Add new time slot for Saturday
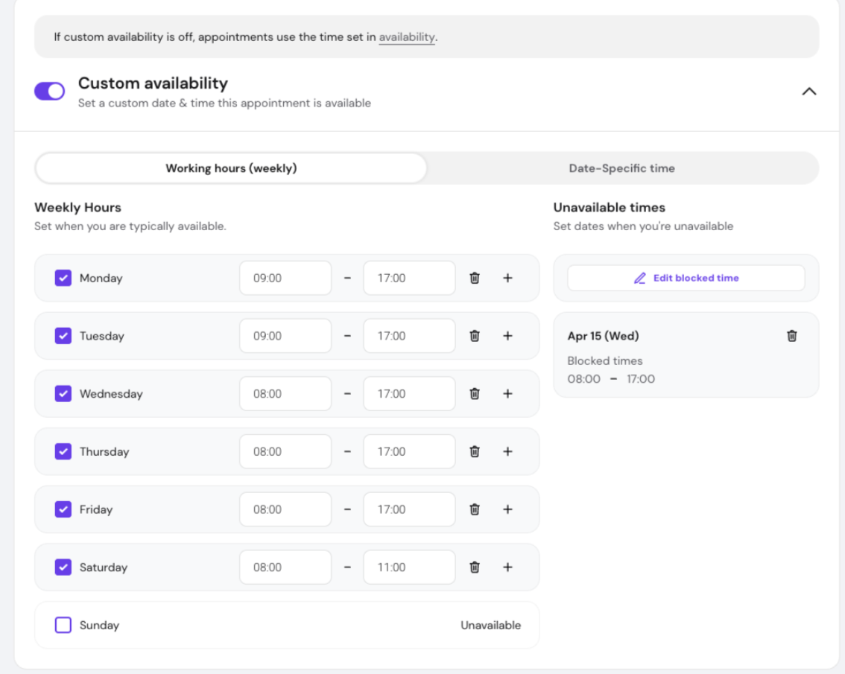Screen dimensions: 845x674 (x=507, y=568)
